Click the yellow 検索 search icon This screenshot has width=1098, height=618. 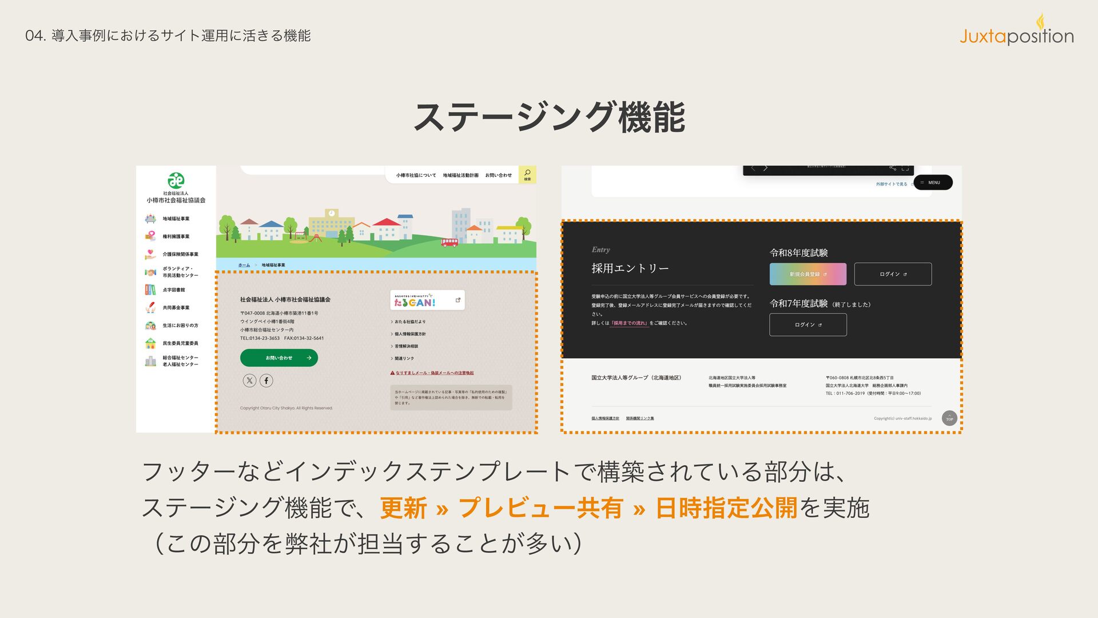click(x=527, y=174)
